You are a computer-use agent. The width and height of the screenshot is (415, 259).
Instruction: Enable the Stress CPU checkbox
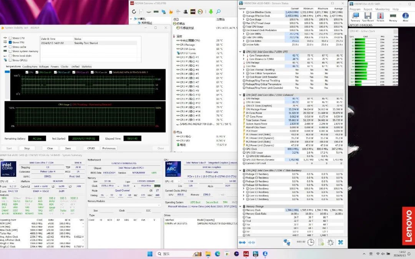pyautogui.click(x=10, y=38)
